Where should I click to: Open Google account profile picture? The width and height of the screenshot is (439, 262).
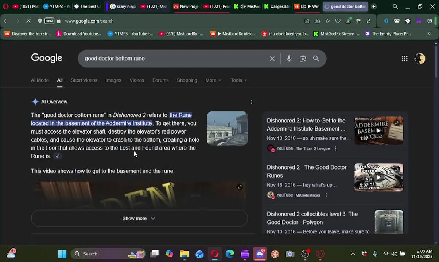pos(420,59)
